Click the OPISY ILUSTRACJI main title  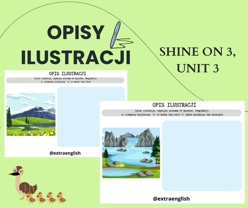[x=76, y=45]
